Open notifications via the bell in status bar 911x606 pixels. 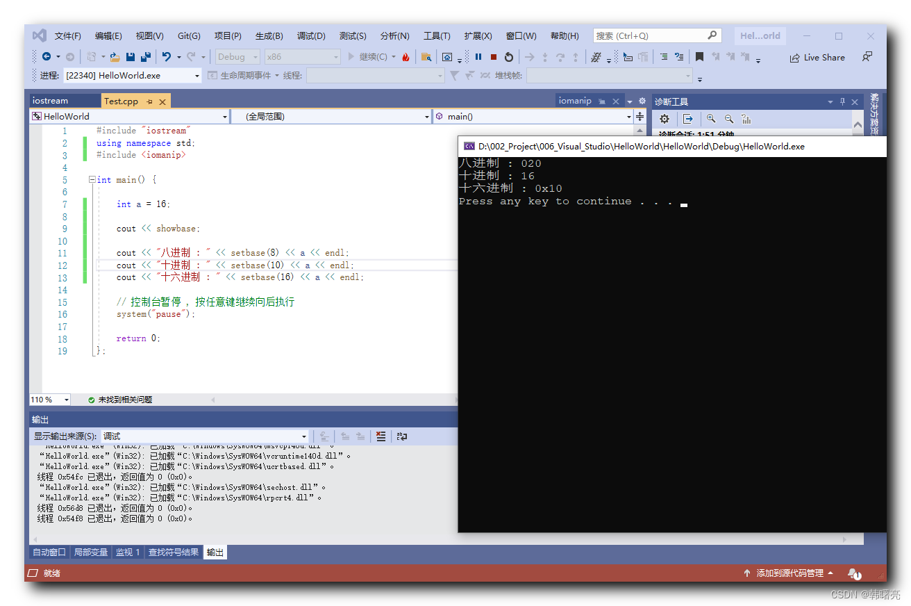tap(854, 573)
